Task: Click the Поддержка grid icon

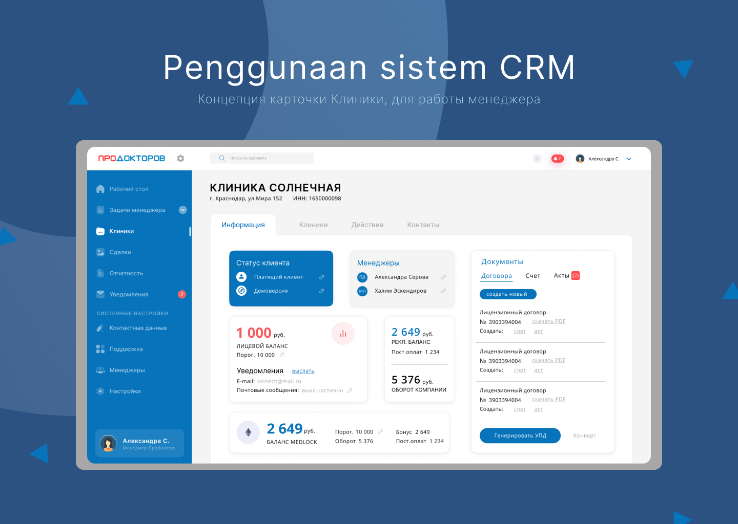Action: [x=100, y=349]
